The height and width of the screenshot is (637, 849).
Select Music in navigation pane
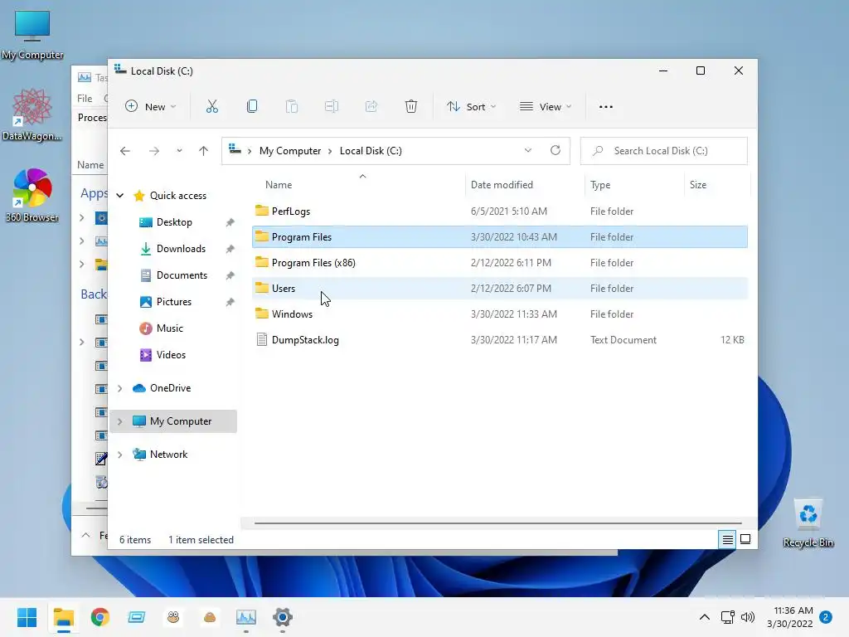169,328
